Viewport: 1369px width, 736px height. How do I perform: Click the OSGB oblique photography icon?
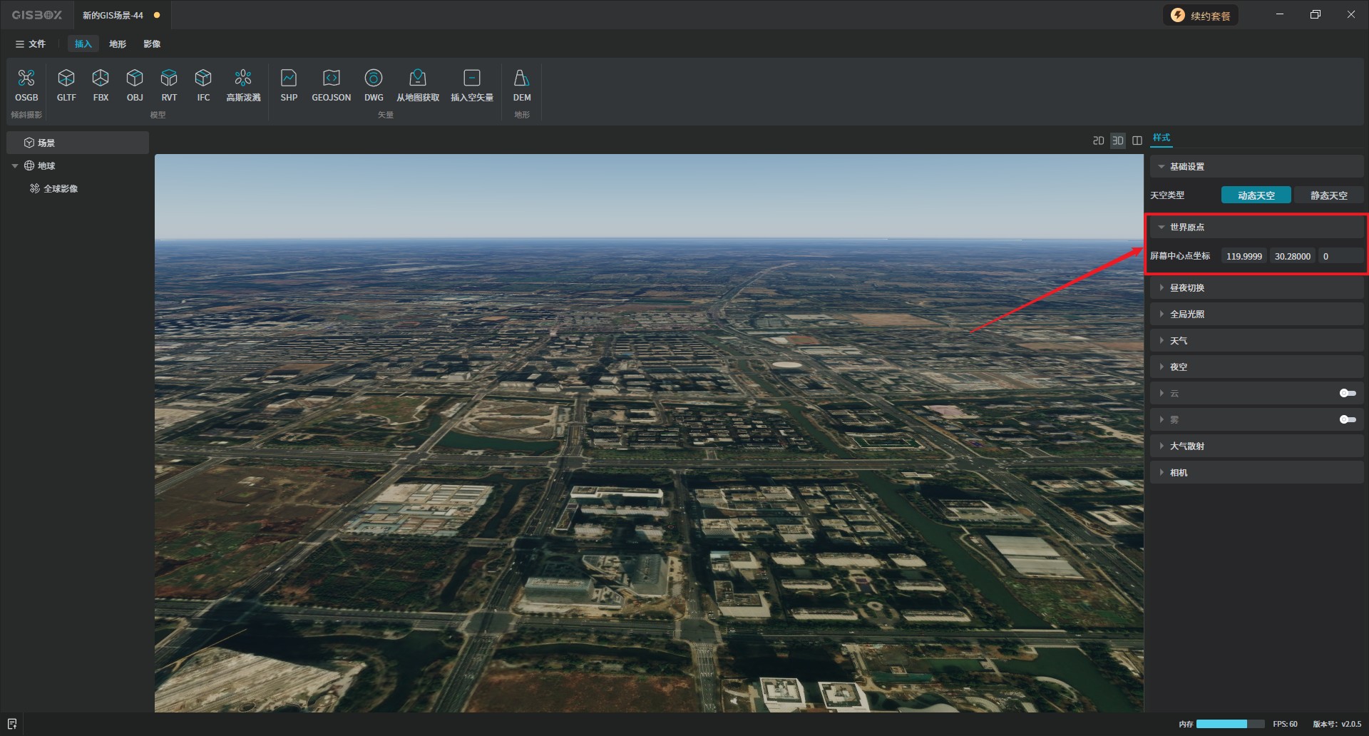(x=26, y=85)
